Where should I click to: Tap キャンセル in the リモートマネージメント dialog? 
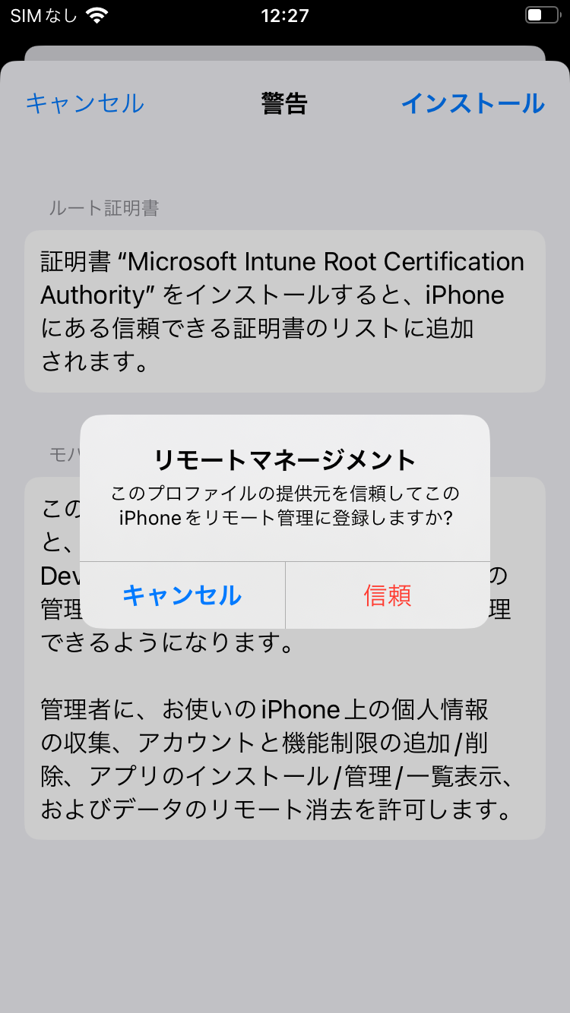(x=182, y=595)
